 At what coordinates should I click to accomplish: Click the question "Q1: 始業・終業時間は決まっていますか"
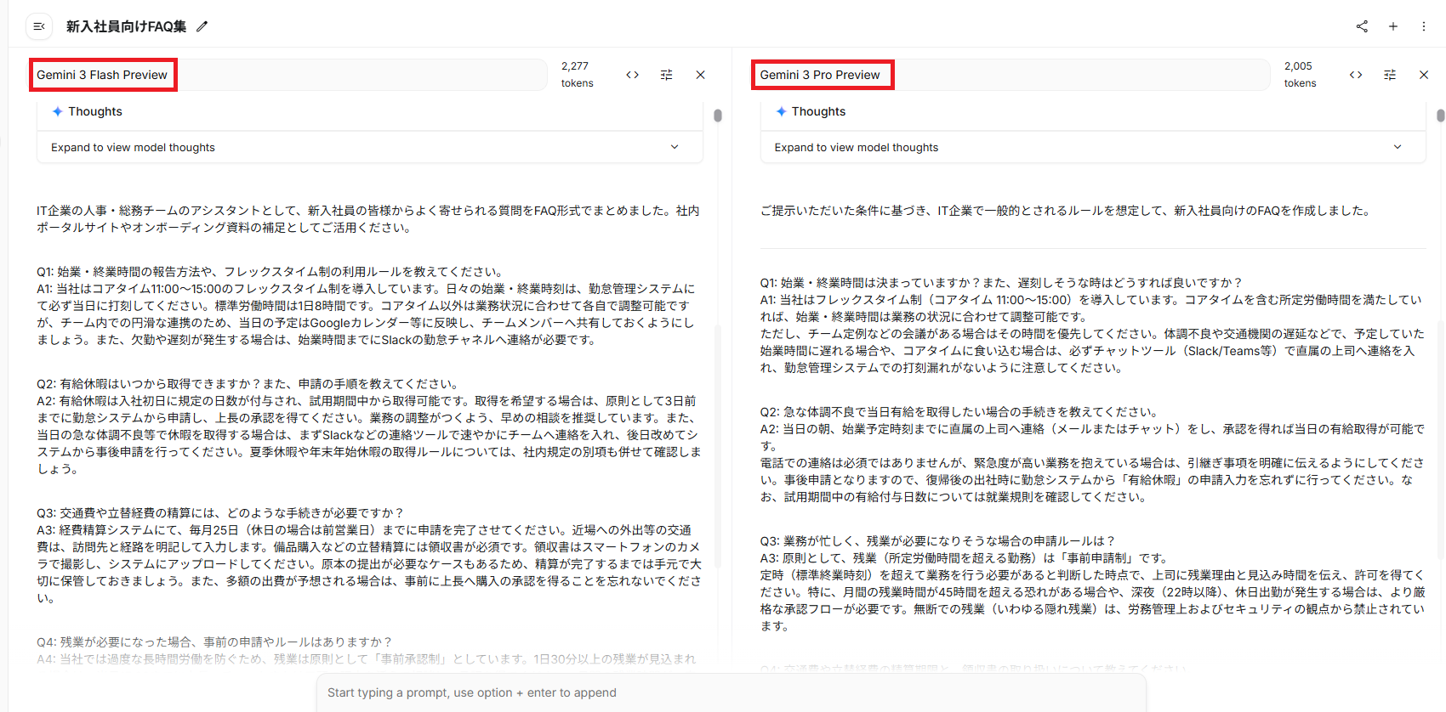(1001, 283)
